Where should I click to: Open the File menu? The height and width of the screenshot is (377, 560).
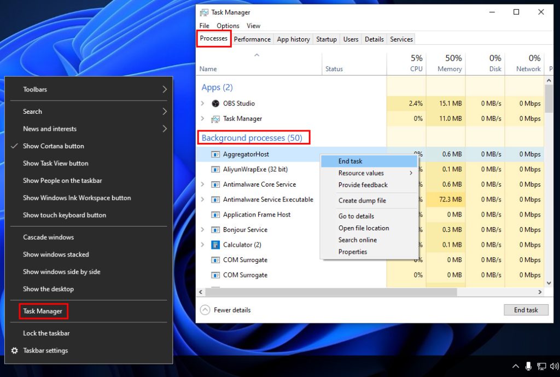[x=205, y=26]
